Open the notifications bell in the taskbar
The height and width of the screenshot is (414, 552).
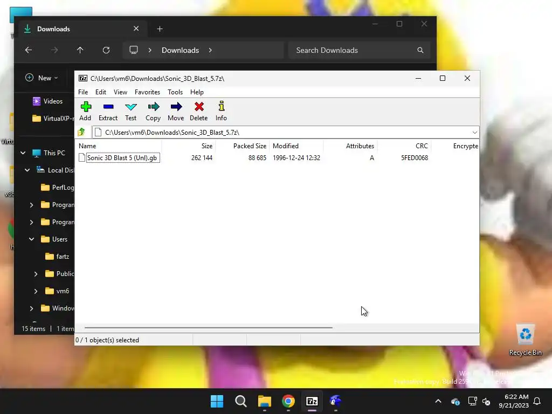pos(537,401)
